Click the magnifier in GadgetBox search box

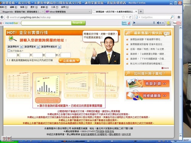coord(172,17)
